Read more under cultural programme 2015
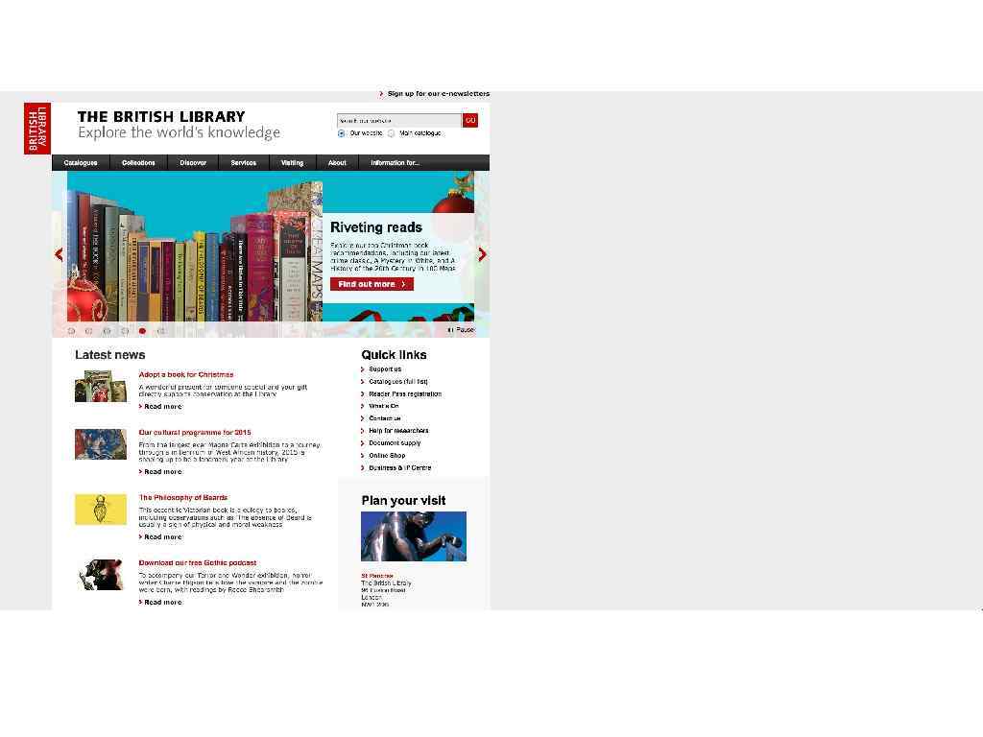The height and width of the screenshot is (737, 983). tap(161, 472)
